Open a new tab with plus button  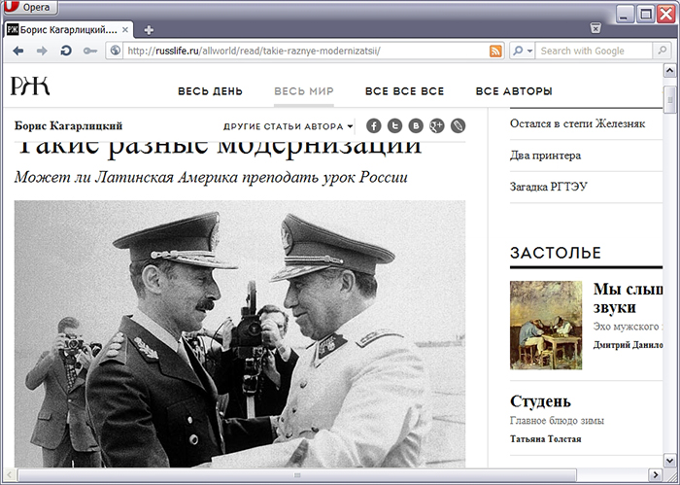pos(149,30)
